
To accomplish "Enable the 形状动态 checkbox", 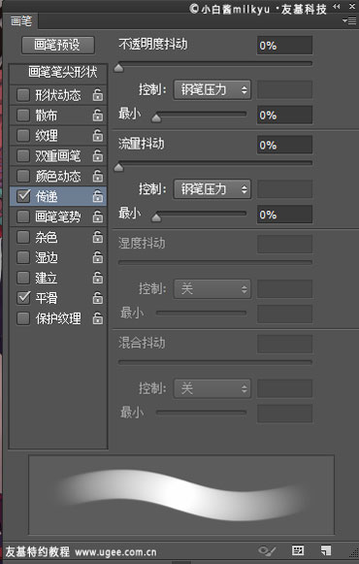I will point(23,95).
